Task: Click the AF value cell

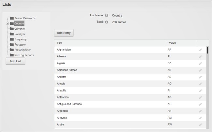Action: click(x=181, y=50)
